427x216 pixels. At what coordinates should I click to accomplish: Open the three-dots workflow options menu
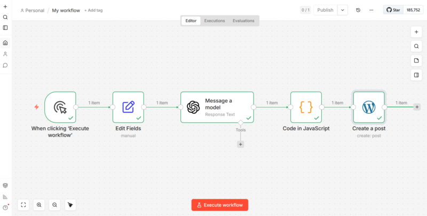click(x=371, y=10)
